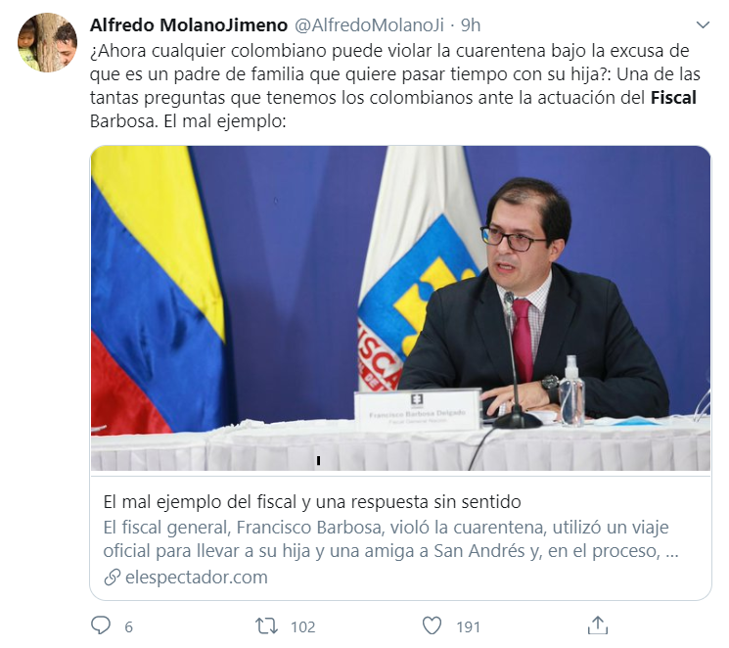This screenshot has height=648, width=729.
Task: Expand the tweet options chevron menu
Action: click(x=703, y=24)
